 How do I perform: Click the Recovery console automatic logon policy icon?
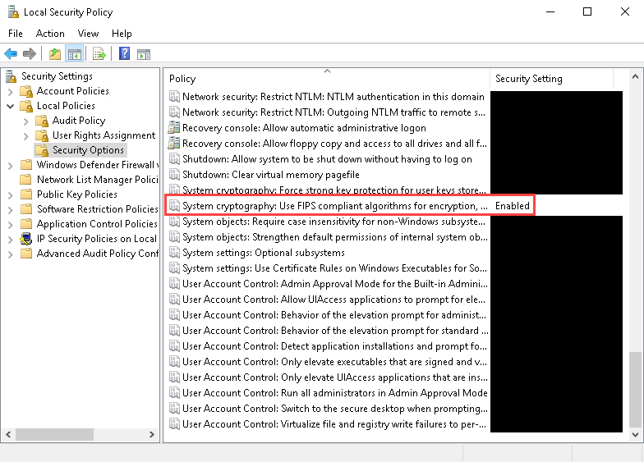tap(173, 128)
